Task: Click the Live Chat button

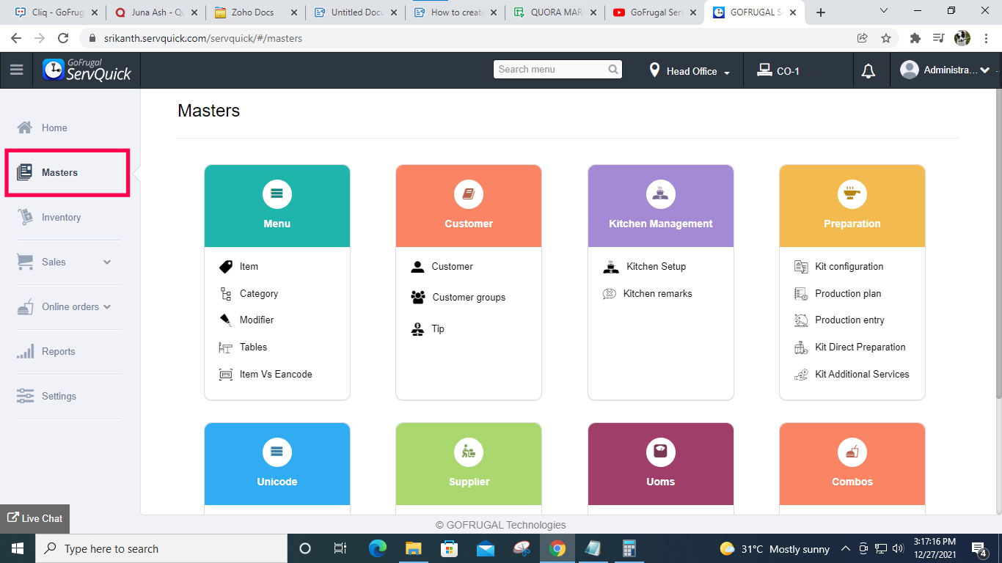Action: coord(35,518)
